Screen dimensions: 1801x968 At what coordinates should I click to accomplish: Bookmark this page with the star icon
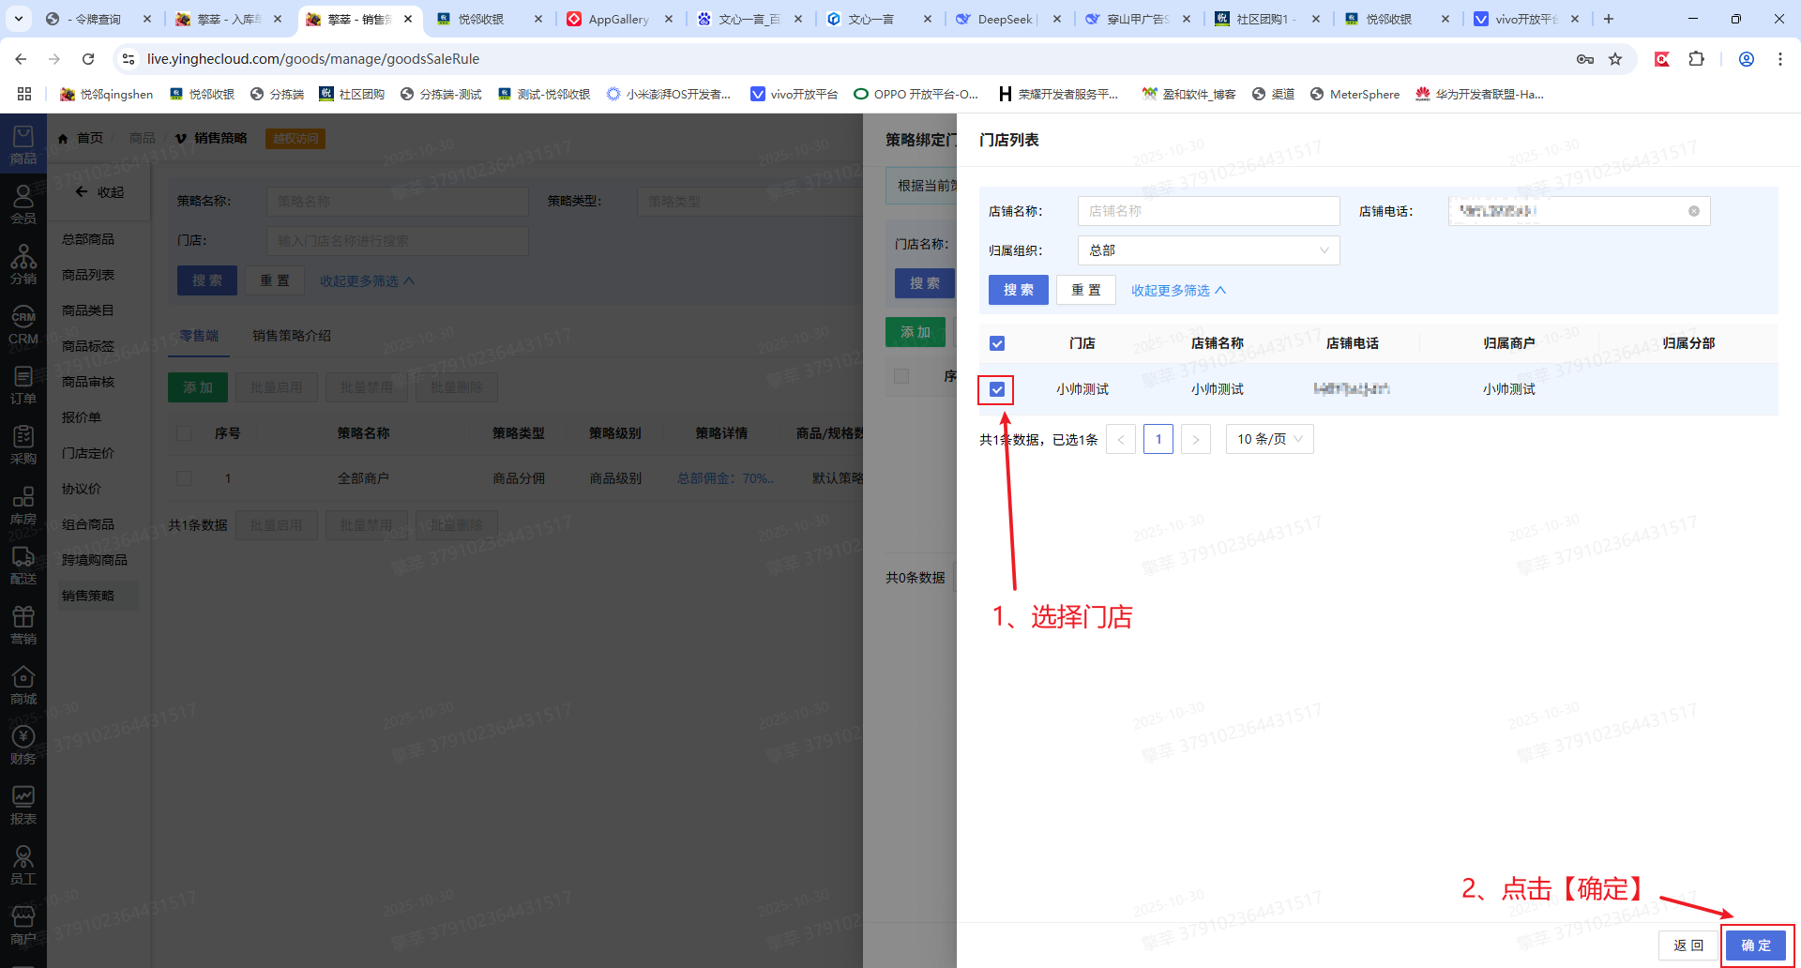[1615, 59]
